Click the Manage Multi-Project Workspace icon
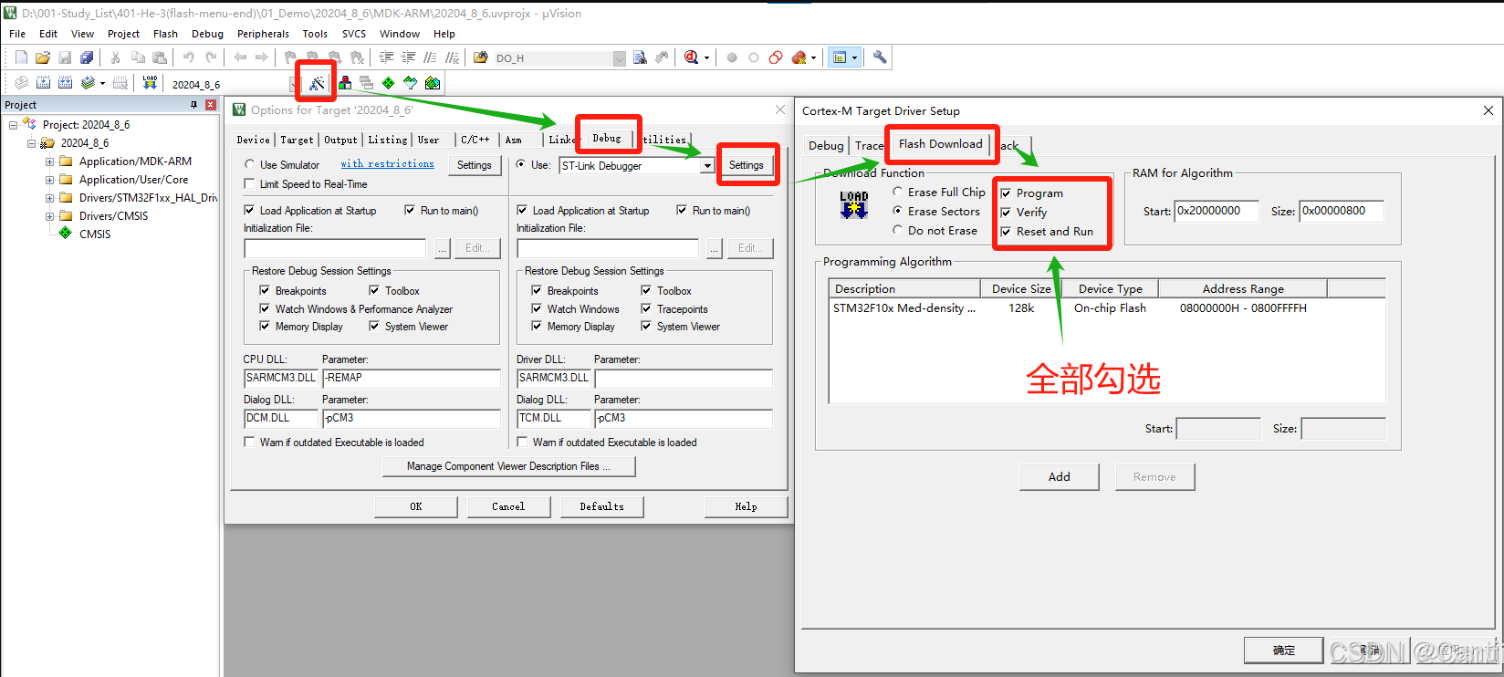Screen dimensions: 1504x677 [366, 83]
